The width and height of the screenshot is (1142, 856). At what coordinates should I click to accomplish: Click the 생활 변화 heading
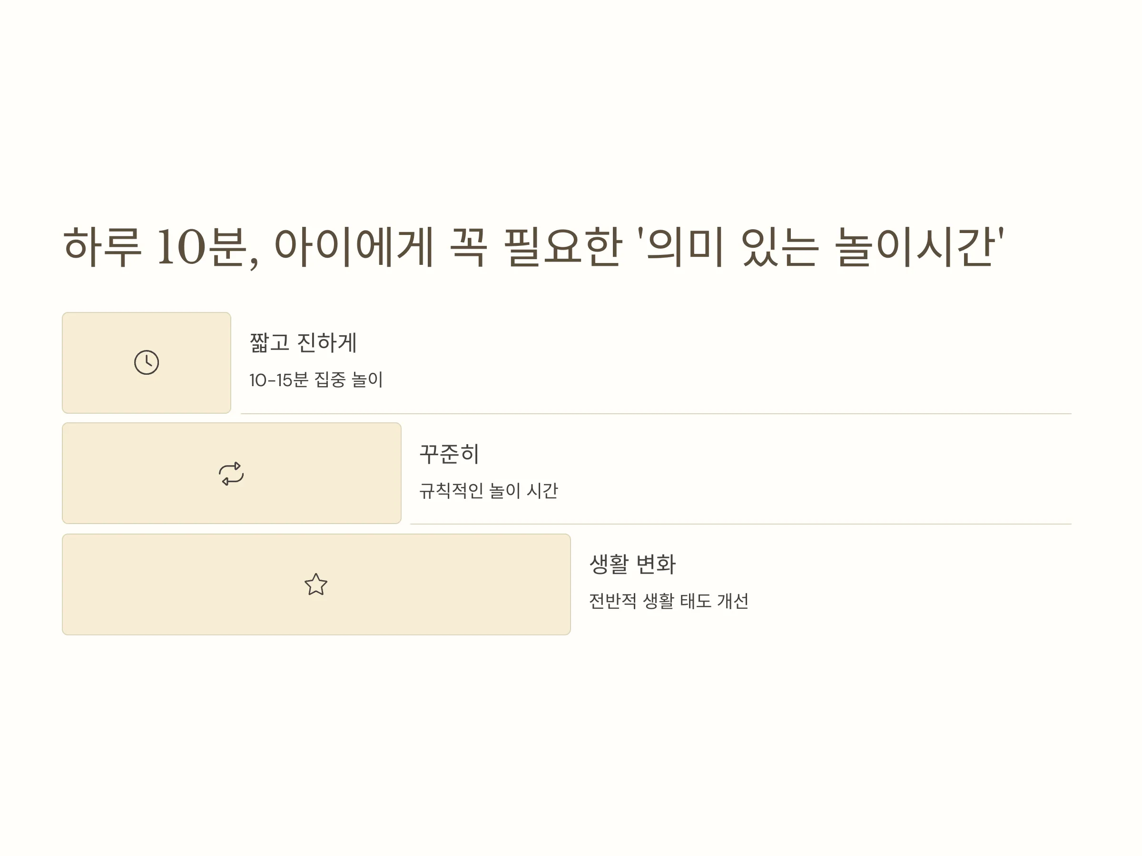pos(632,564)
